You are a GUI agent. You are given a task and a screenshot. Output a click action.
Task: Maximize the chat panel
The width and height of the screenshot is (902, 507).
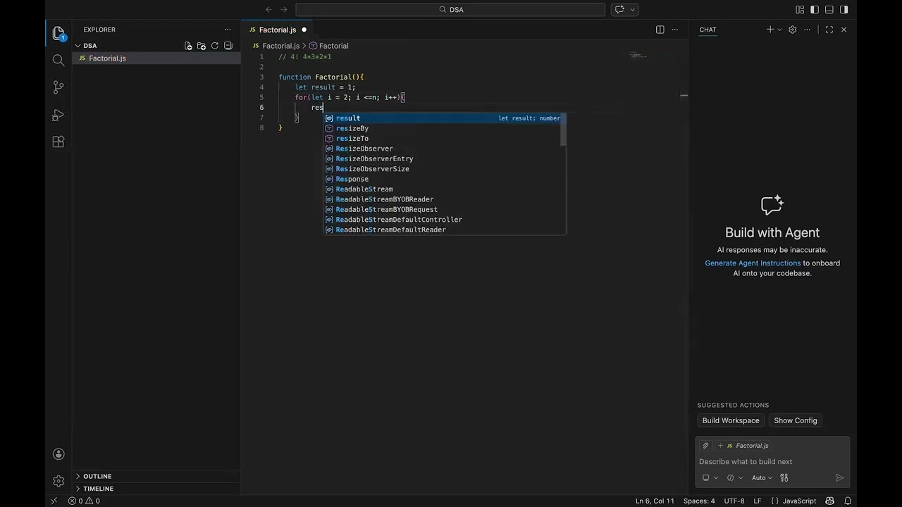pyautogui.click(x=829, y=30)
